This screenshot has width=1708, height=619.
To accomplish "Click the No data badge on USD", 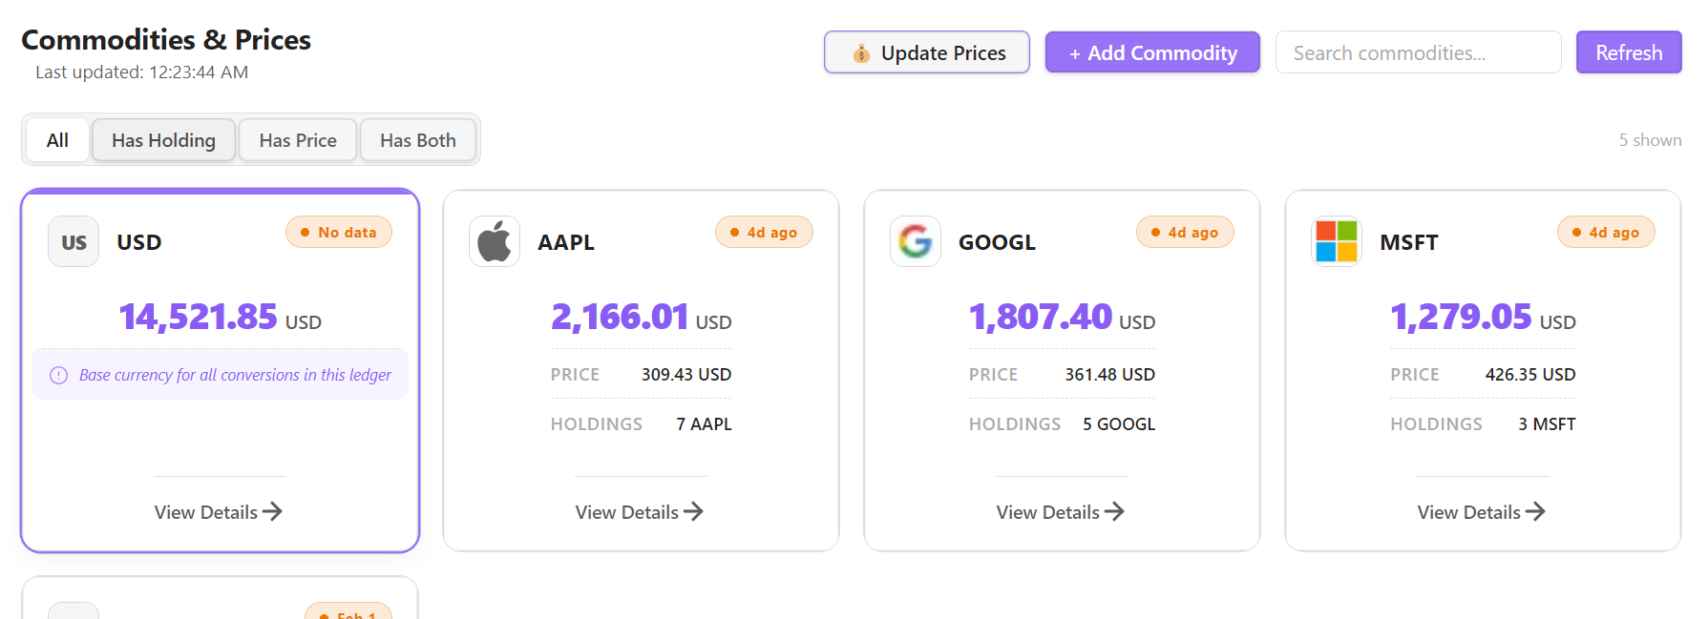I will (339, 232).
